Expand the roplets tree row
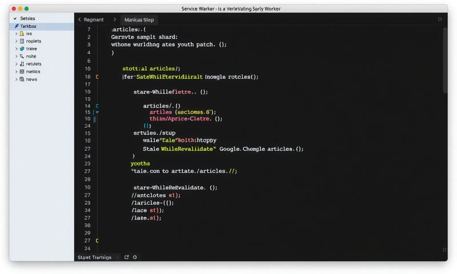Image resolution: width=457 pixels, height=274 pixels. point(17,41)
